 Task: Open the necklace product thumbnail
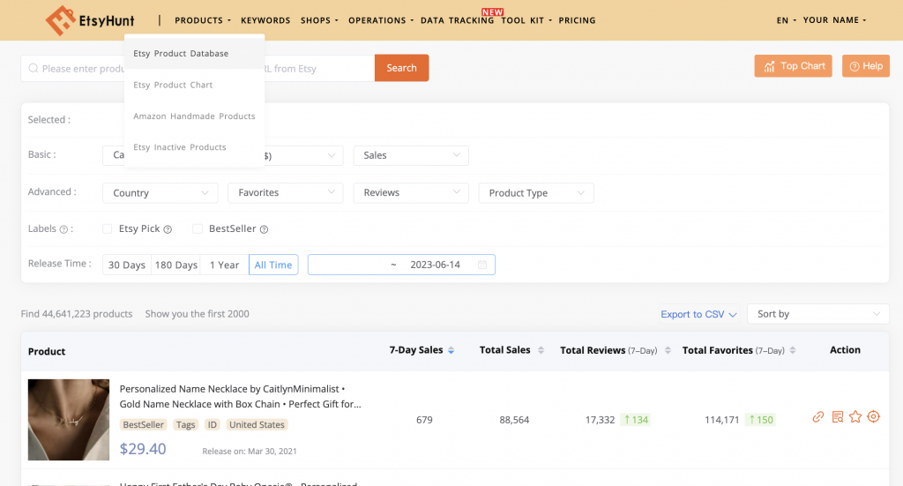point(69,420)
